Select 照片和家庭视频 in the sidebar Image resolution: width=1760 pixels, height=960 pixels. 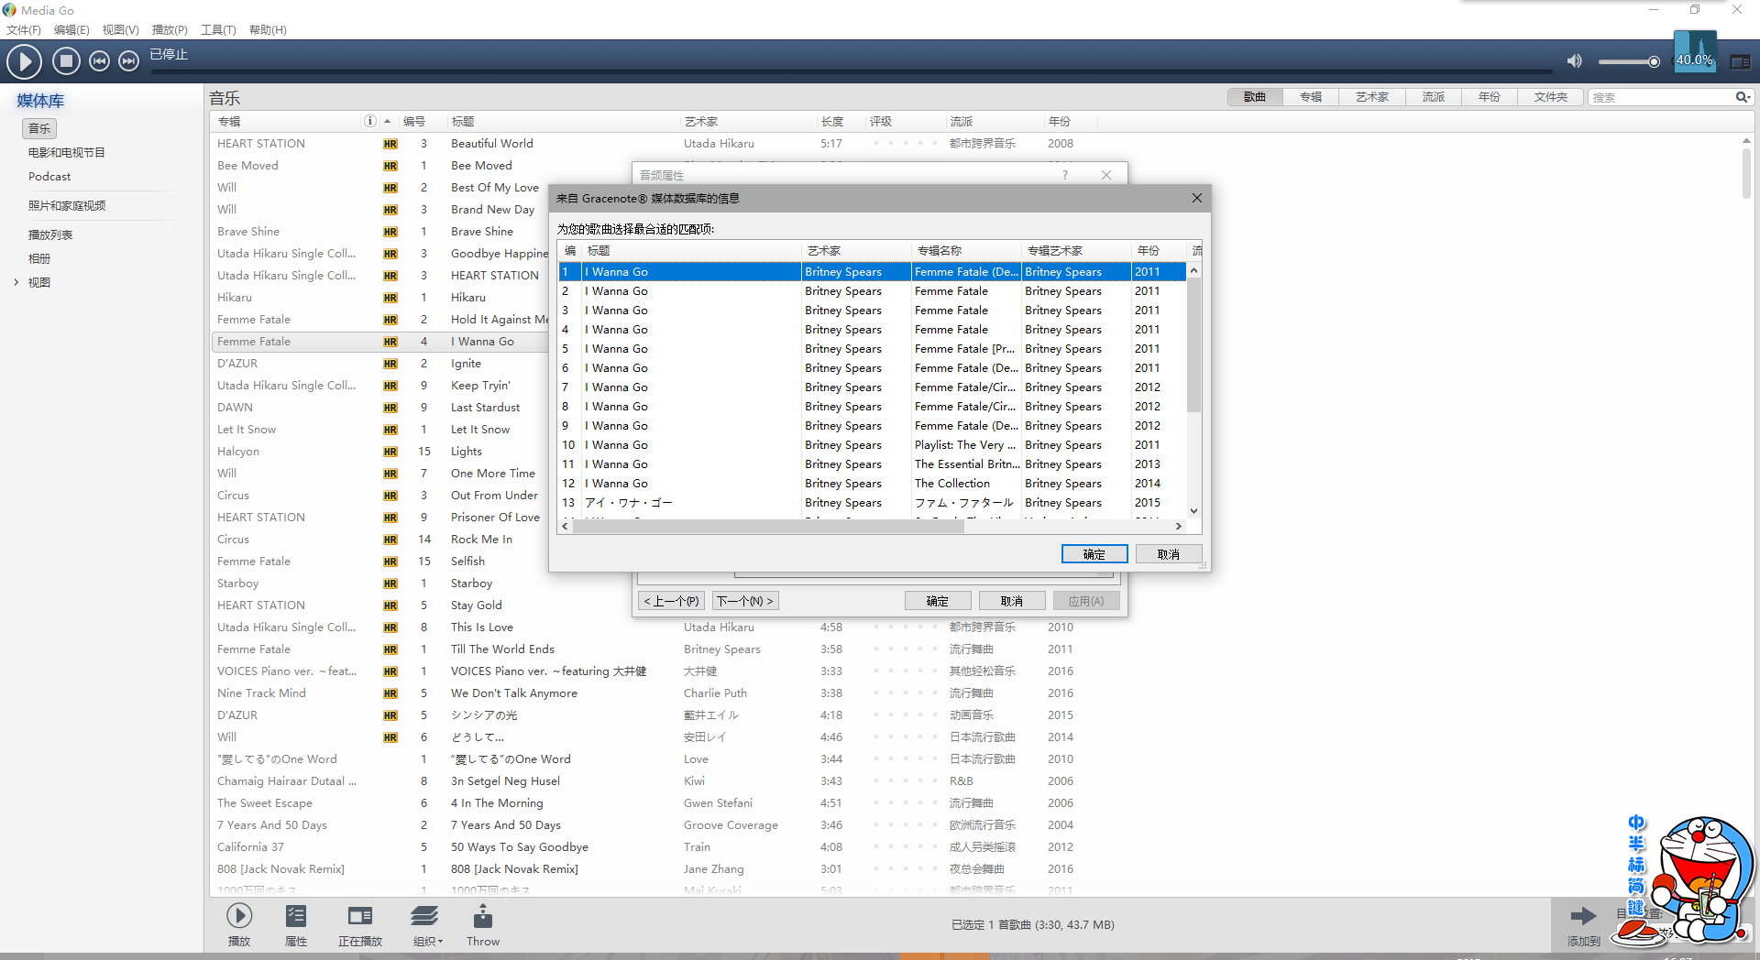[x=66, y=206]
